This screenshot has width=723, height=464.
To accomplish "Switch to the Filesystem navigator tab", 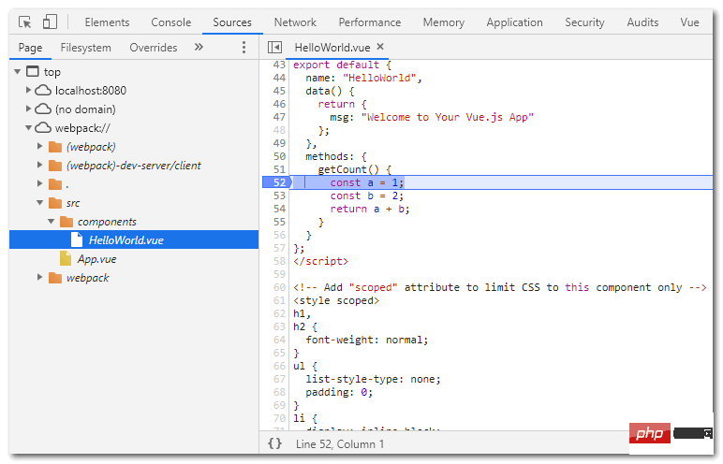I will pos(86,48).
